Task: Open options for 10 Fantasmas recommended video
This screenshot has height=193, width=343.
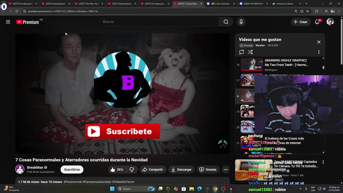Action: [323, 162]
